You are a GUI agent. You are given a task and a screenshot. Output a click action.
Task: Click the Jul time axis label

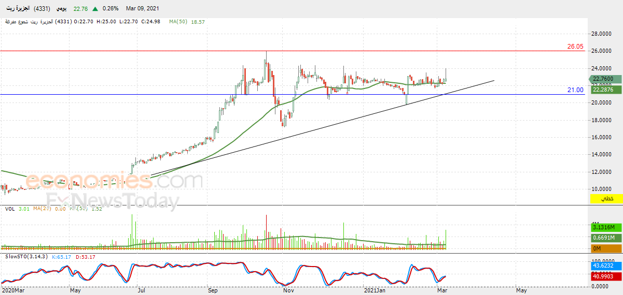[x=141, y=291]
